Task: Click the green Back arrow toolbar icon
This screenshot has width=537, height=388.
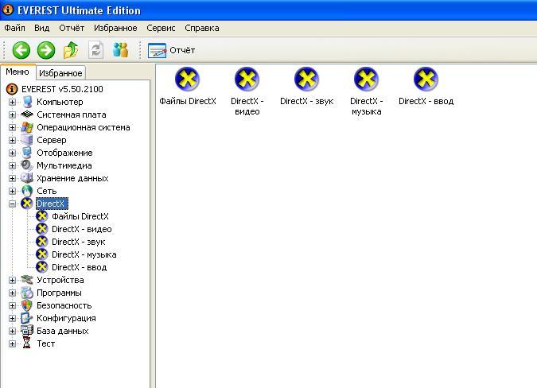Action: 21,50
